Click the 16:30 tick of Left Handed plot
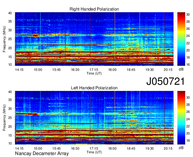The image size is (193, 157). click(75, 148)
